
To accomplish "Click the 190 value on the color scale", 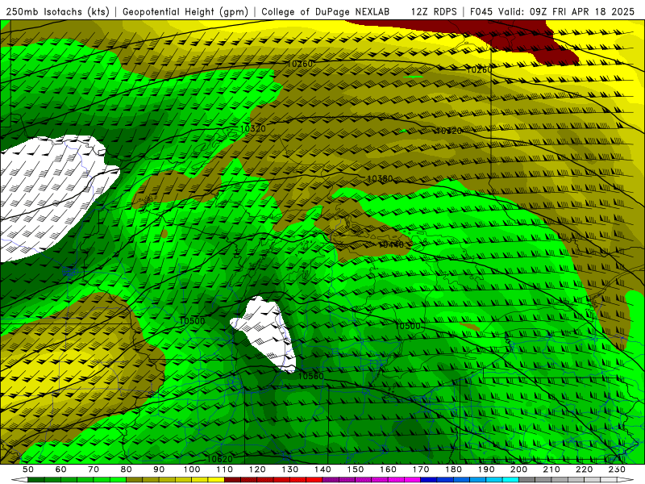I will click(486, 469).
